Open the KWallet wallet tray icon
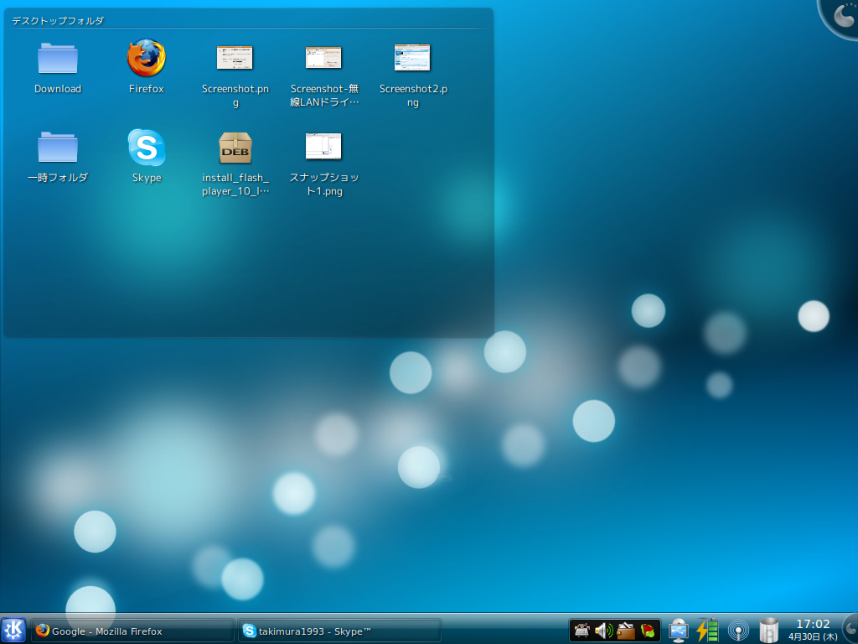Screen dimensions: 858x644 coord(625,631)
